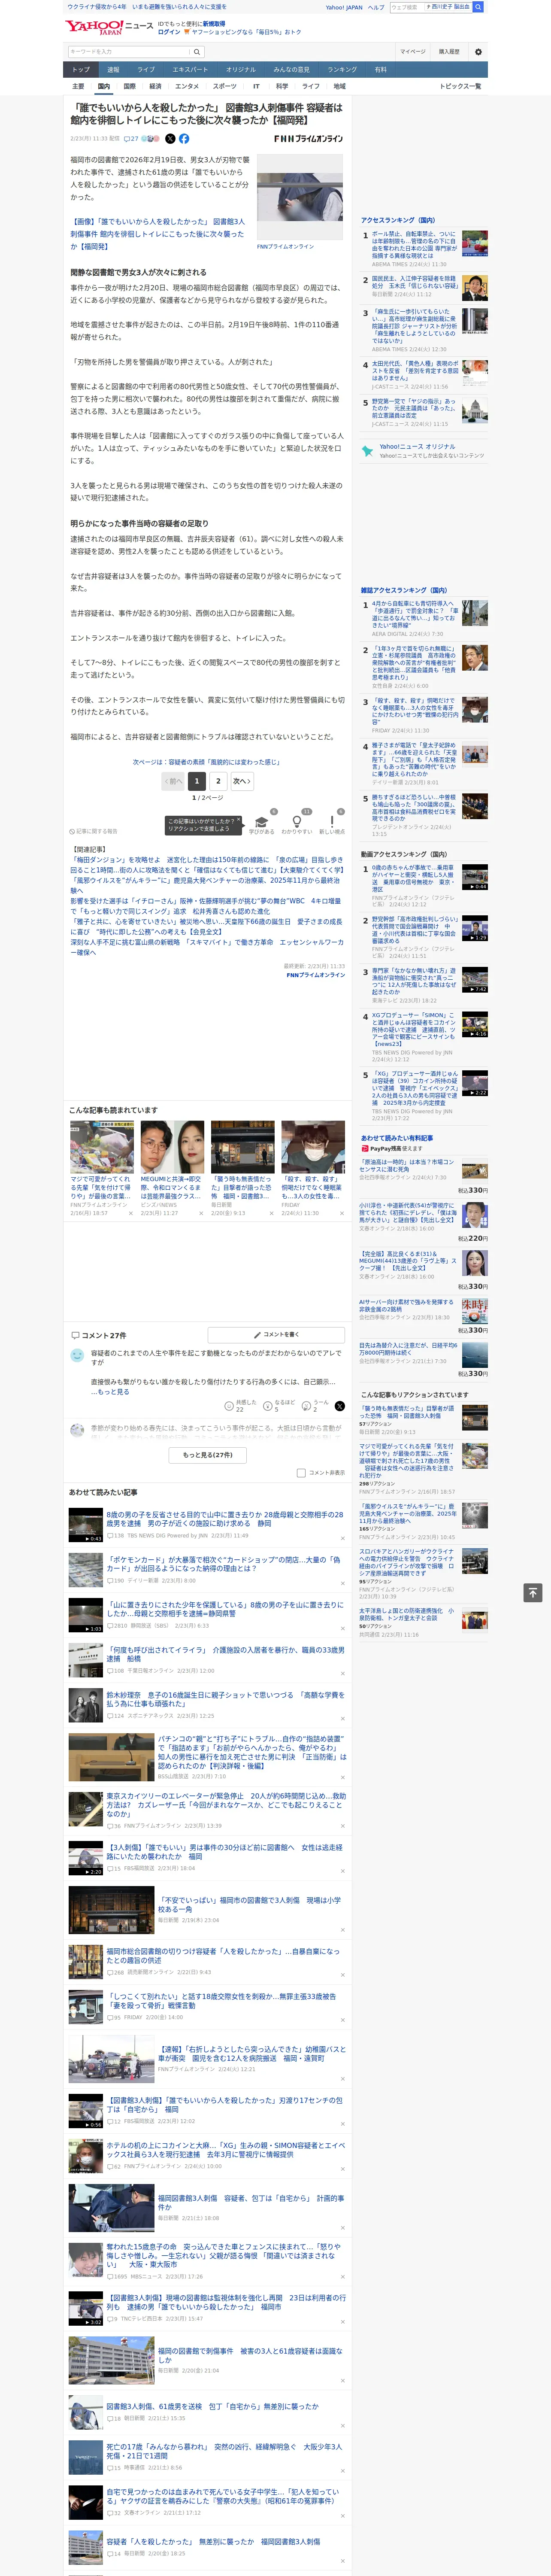Screen dimensions: 551x2576
Task: Click ヘルプ link at top
Action: [x=376, y=7]
